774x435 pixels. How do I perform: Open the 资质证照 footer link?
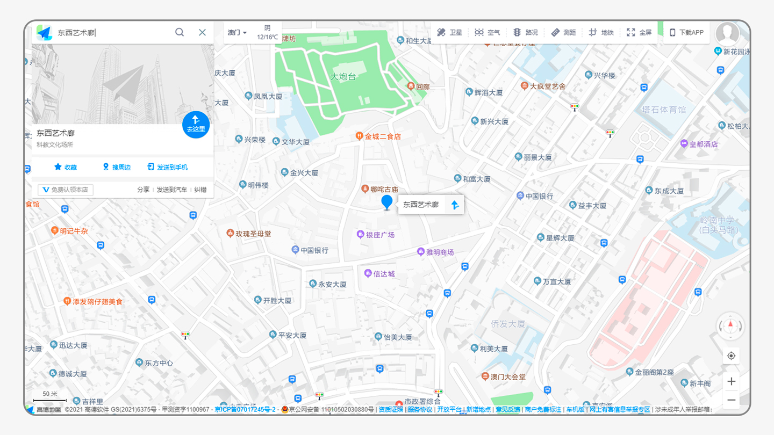coord(391,409)
